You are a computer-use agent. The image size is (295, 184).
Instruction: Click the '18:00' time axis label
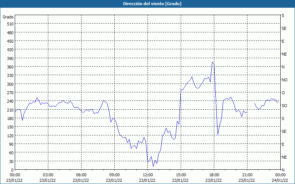point(214,175)
